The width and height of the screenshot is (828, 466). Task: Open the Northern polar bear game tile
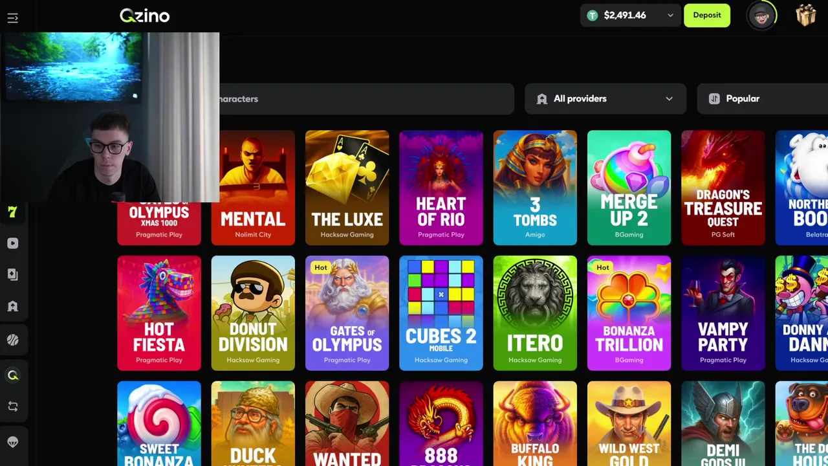pyautogui.click(x=801, y=188)
